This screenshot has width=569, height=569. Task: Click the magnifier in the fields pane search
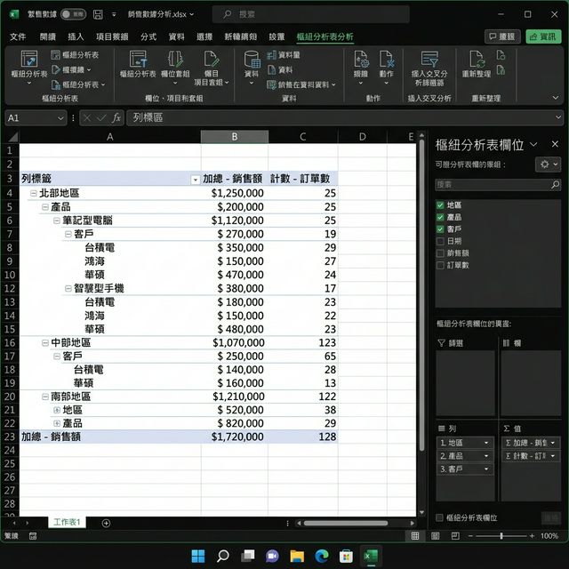pos(555,185)
